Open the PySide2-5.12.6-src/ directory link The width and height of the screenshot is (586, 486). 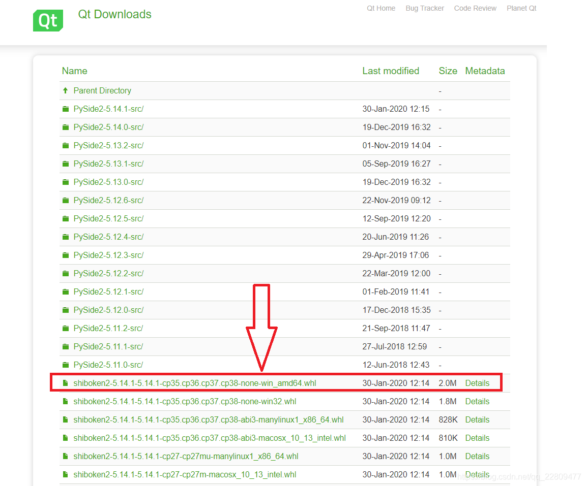coord(108,200)
